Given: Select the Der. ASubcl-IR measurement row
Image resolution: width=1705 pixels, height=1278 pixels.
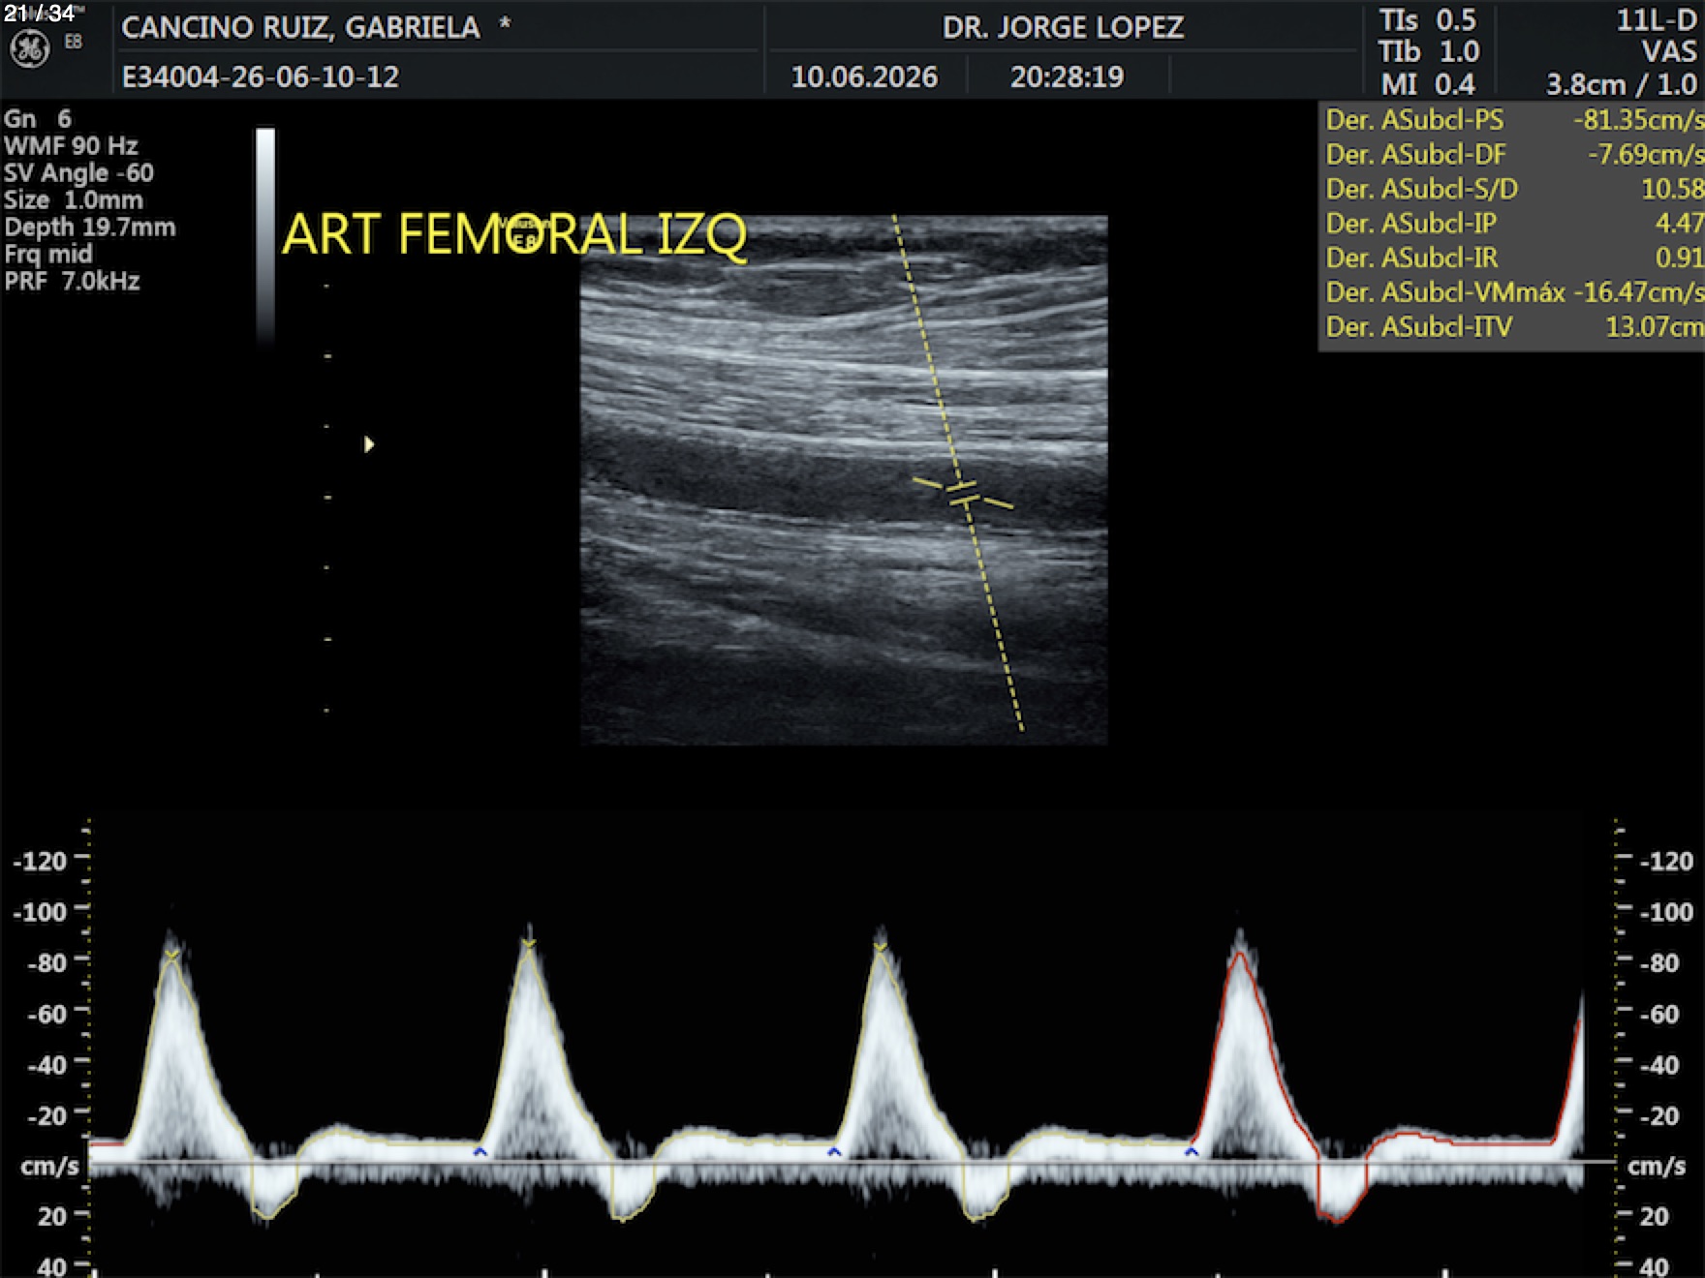Looking at the screenshot, I should [x=1513, y=258].
